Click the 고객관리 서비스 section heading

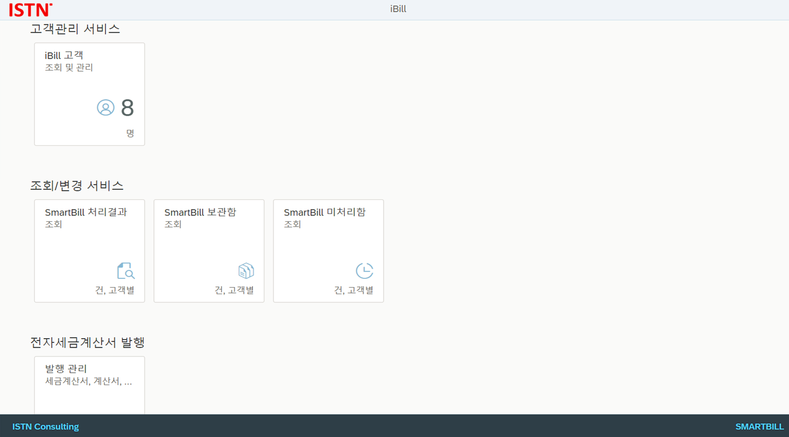click(75, 29)
